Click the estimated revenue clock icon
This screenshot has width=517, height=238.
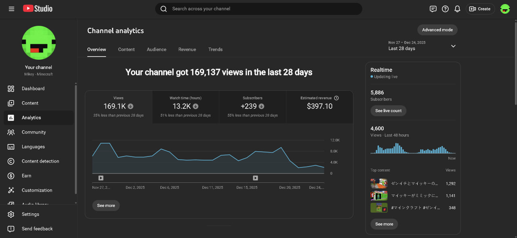(x=336, y=98)
